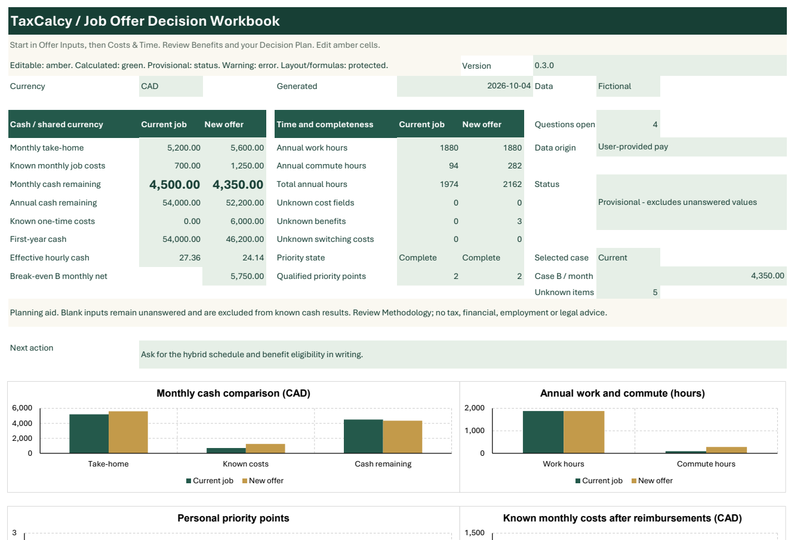Image resolution: width=794 pixels, height=540 pixels.
Task: Click Effective hourly cash 27.36
Action: tap(171, 257)
